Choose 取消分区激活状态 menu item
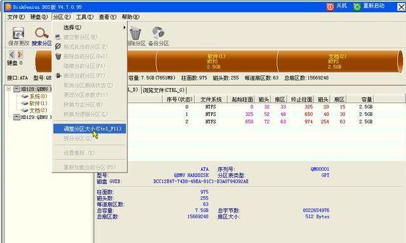Image resolution: width=406 pixels, height=243 pixels. click(x=89, y=85)
